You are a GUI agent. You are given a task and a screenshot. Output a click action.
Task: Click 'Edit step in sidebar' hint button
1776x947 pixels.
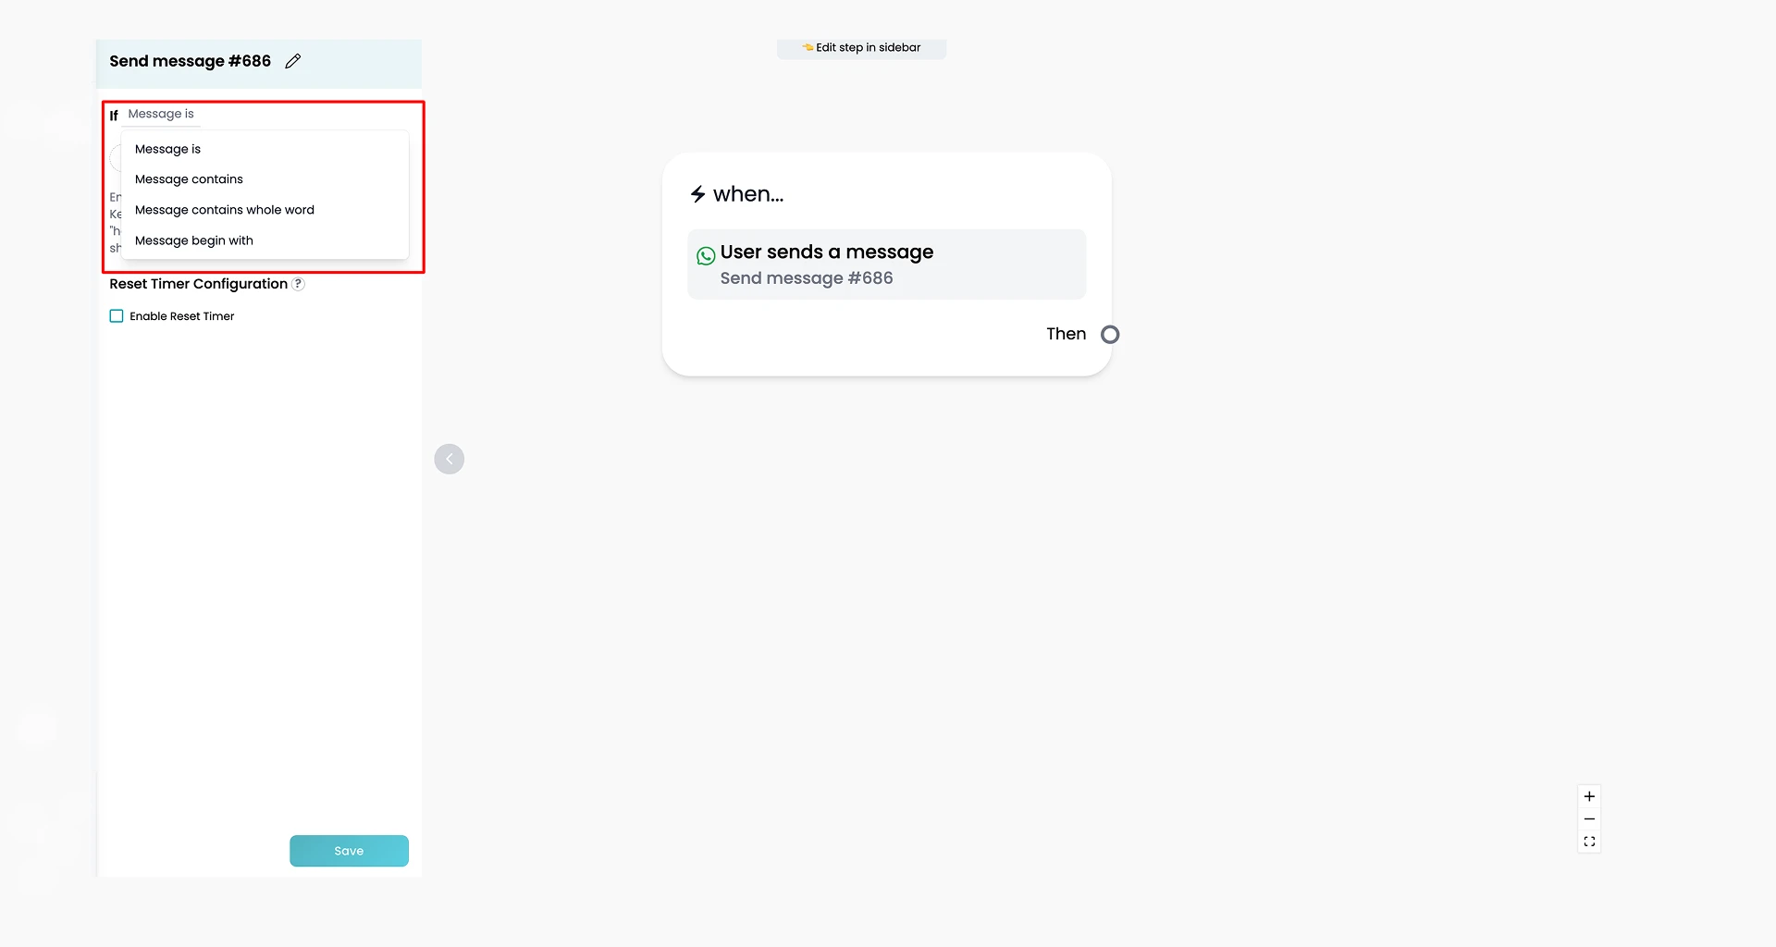pos(861,48)
